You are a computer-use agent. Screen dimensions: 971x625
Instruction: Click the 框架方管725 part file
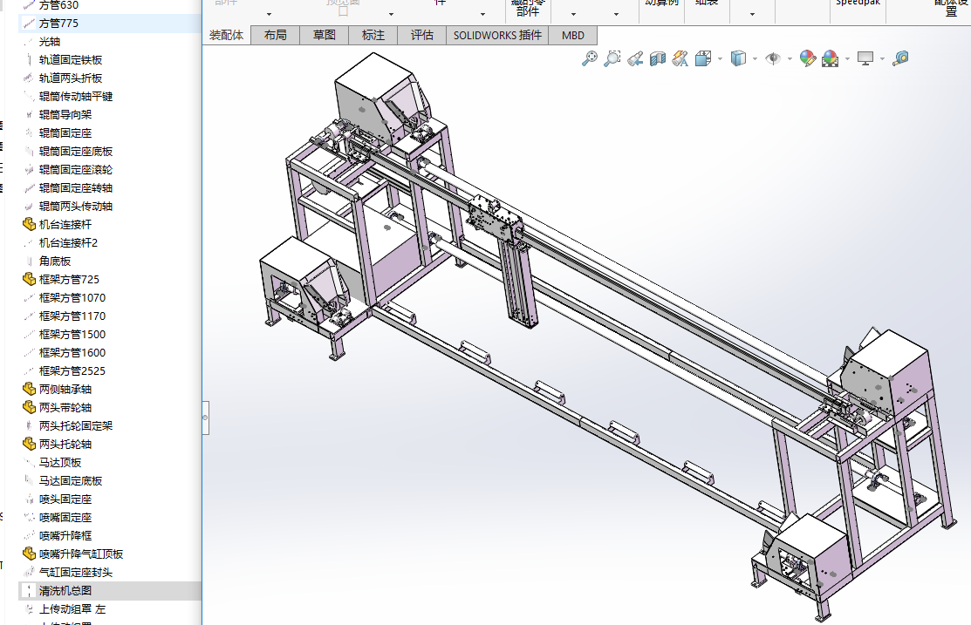pyautogui.click(x=69, y=279)
